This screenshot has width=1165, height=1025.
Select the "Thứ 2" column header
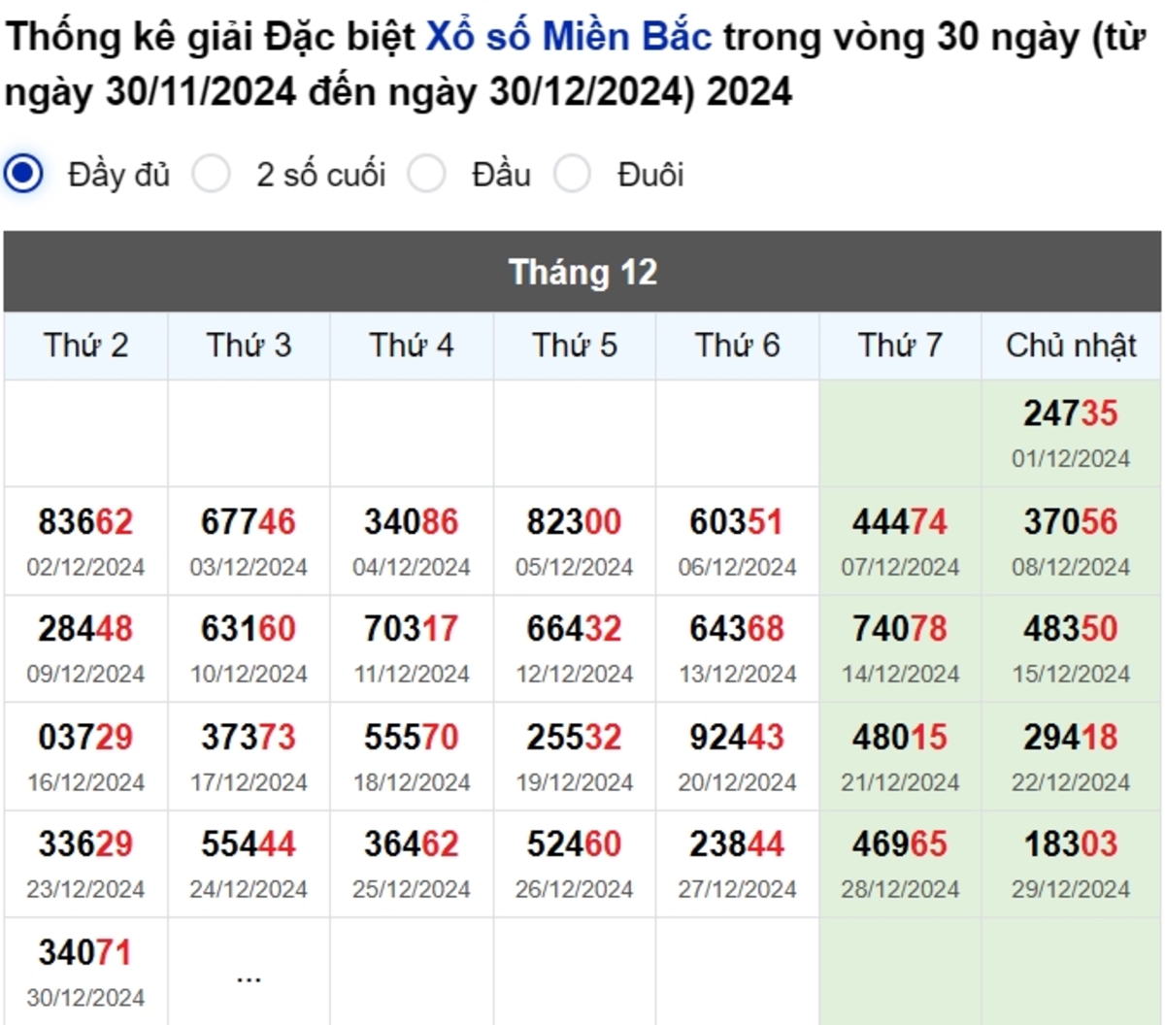[85, 345]
